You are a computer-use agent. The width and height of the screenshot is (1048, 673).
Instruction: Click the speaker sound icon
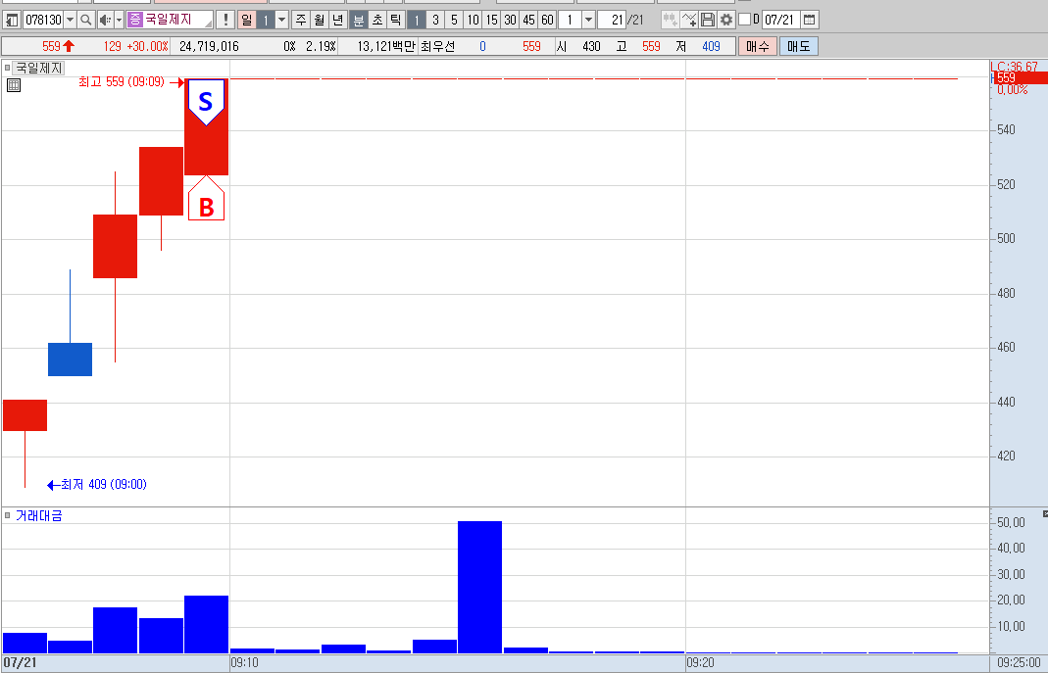click(x=106, y=20)
